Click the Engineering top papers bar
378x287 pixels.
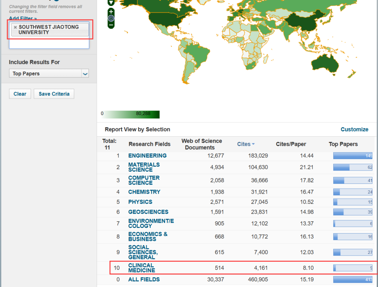coord(353,156)
